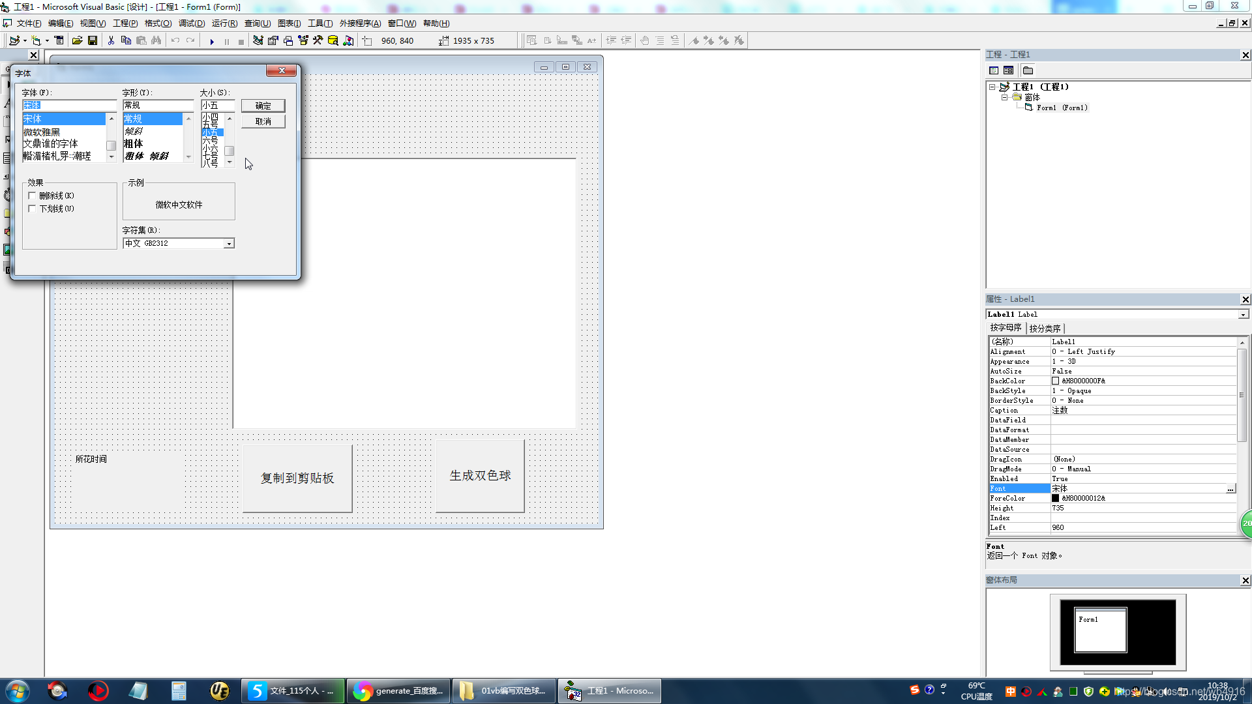1252x704 pixels.
Task: Open the 格式(O) menu
Action: pos(158,23)
